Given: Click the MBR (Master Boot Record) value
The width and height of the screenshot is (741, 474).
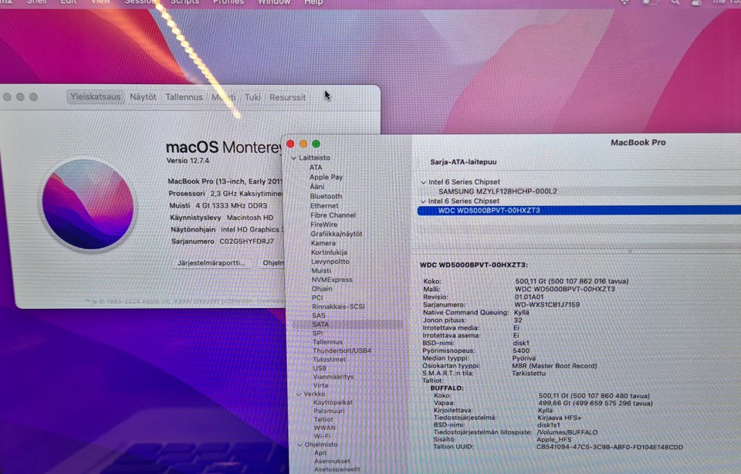Looking at the screenshot, I should 554,366.
